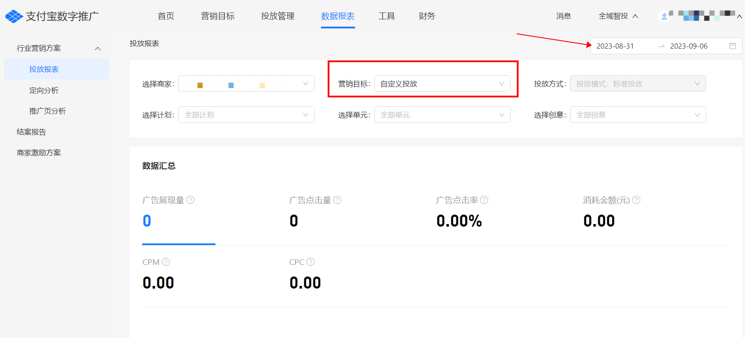Open 财务 menu
The image size is (745, 338).
427,16
